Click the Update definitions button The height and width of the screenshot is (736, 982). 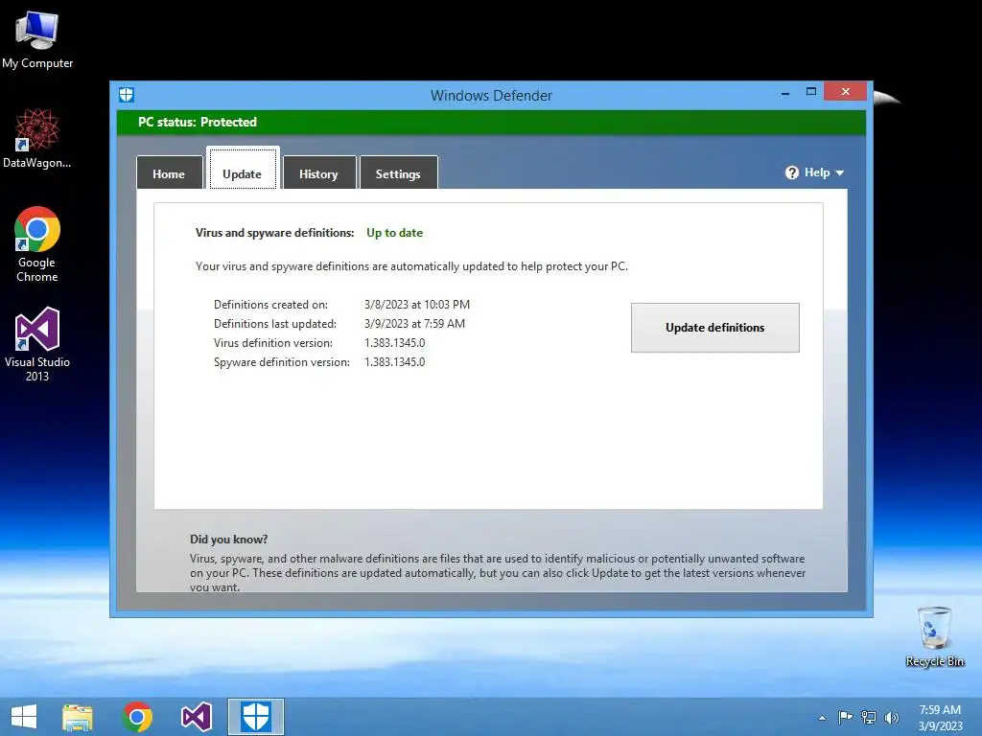715,328
